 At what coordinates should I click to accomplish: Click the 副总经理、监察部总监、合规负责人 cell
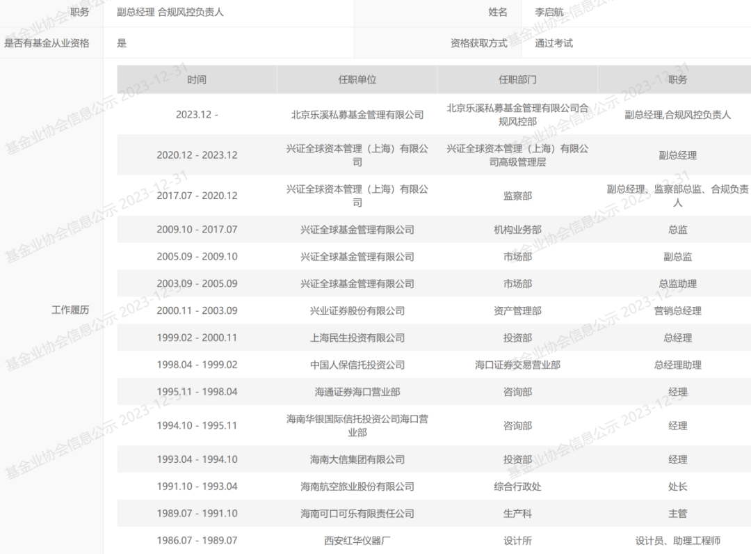click(678, 196)
